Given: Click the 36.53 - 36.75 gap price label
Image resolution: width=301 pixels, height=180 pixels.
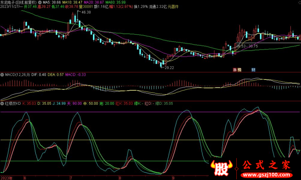Looking at the screenshot, I should [246, 46].
